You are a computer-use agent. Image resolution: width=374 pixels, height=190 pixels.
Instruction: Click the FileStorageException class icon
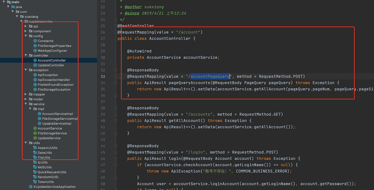pyautogui.click(x=35, y=90)
